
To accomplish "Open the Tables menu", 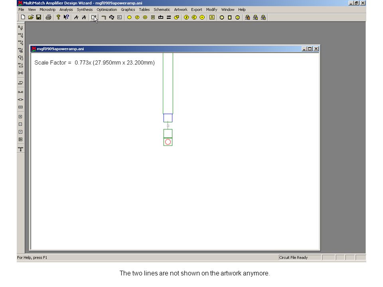I will (x=144, y=10).
